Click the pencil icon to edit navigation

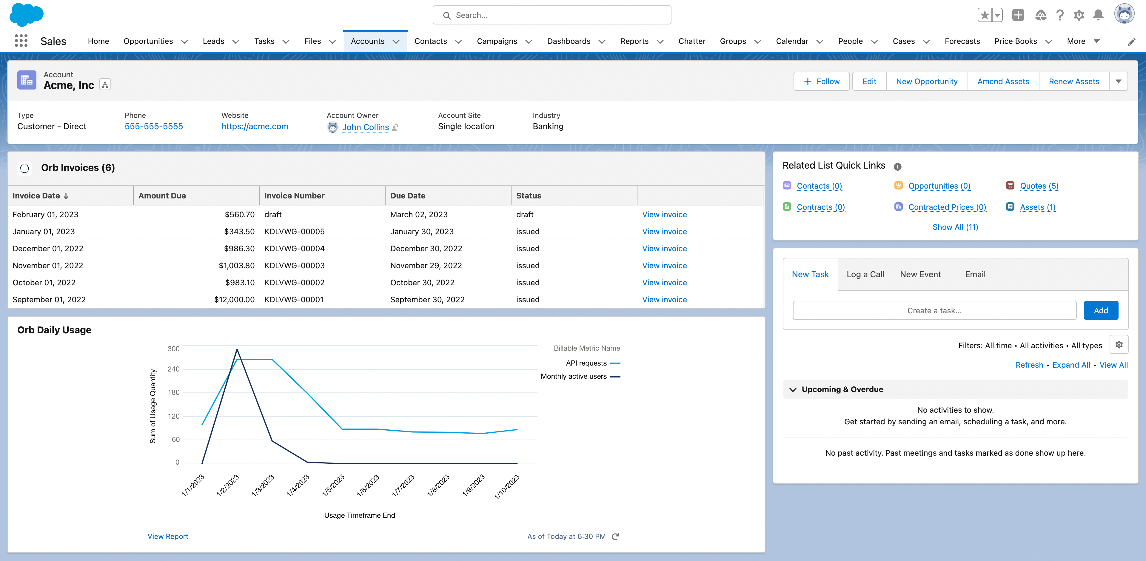click(x=1131, y=42)
